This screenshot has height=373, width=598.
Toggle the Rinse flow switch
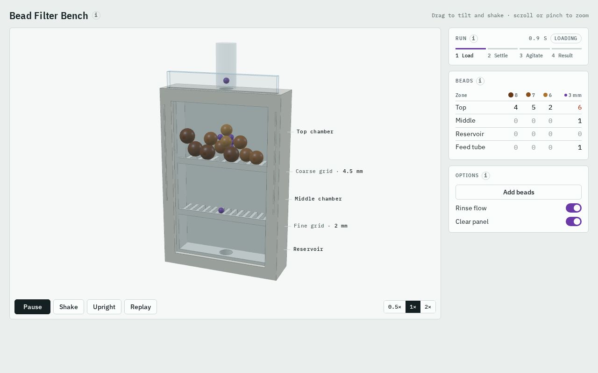(x=574, y=208)
